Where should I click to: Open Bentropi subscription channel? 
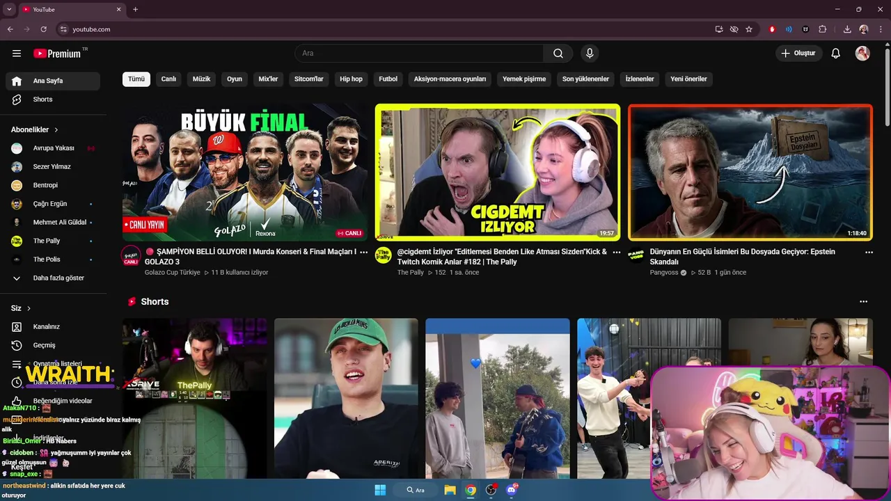pos(53,185)
